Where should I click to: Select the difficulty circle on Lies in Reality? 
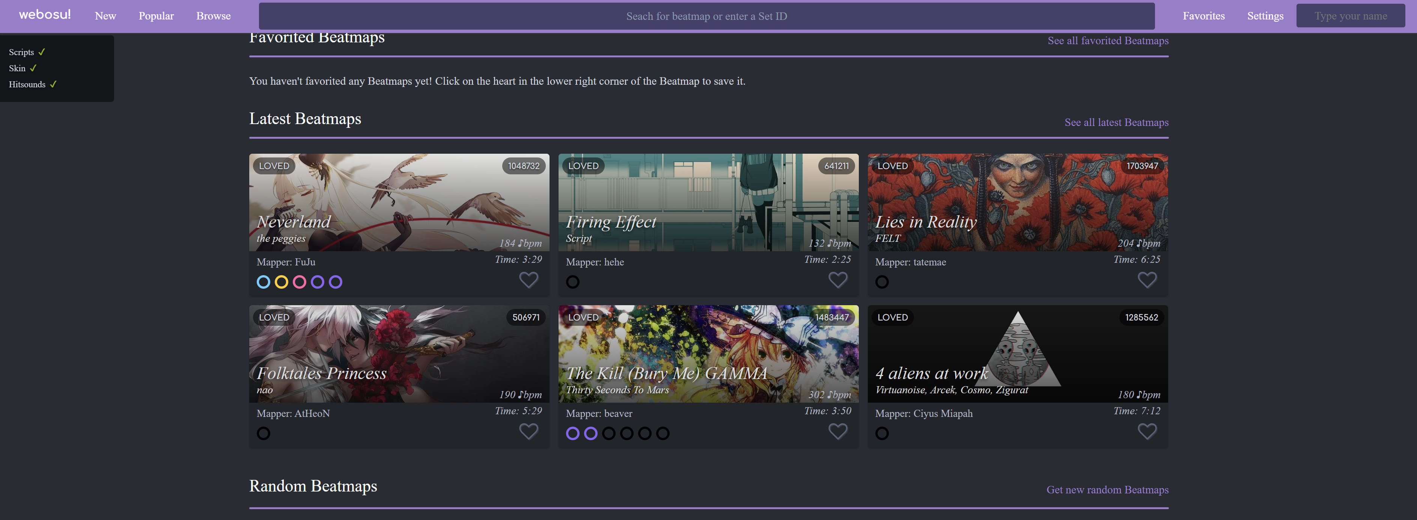click(882, 282)
